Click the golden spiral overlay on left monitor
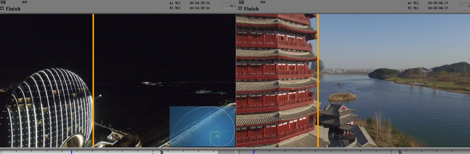The height and width of the screenshot is (154, 470). tap(202, 126)
